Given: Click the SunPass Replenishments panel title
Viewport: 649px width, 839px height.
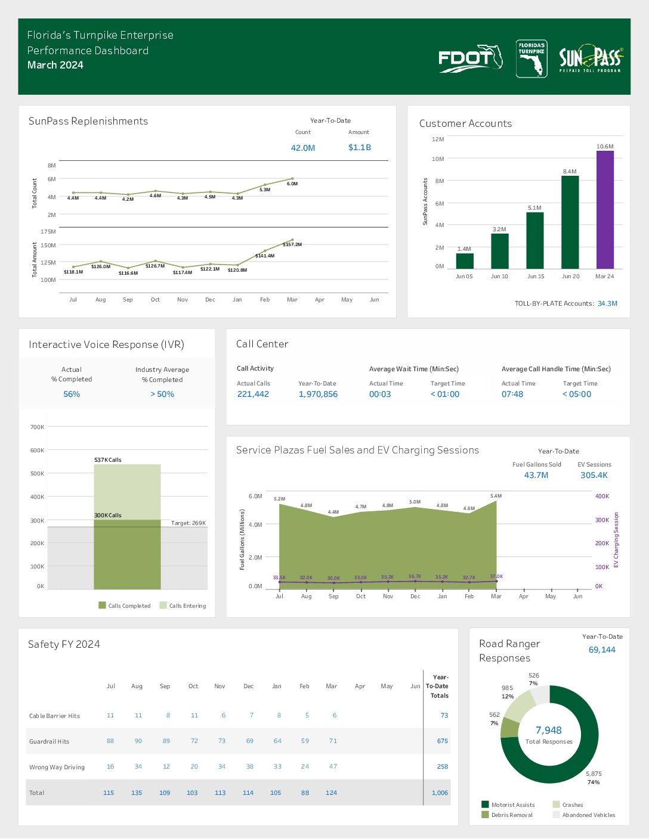Looking at the screenshot, I should 88,121.
